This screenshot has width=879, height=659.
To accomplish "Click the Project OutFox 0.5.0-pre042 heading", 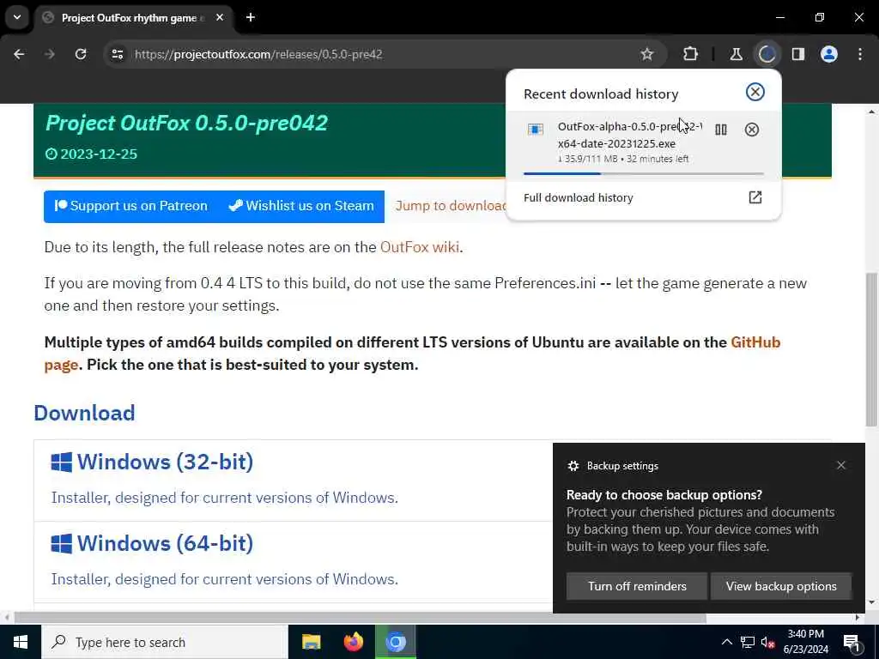I will 186,124.
